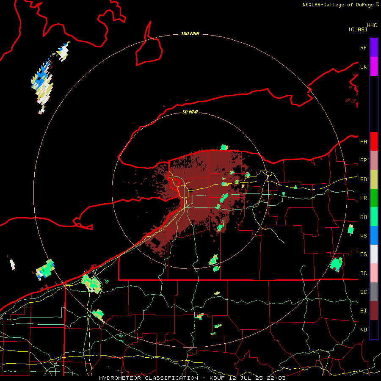Click the "RF" legend label

click(x=363, y=47)
